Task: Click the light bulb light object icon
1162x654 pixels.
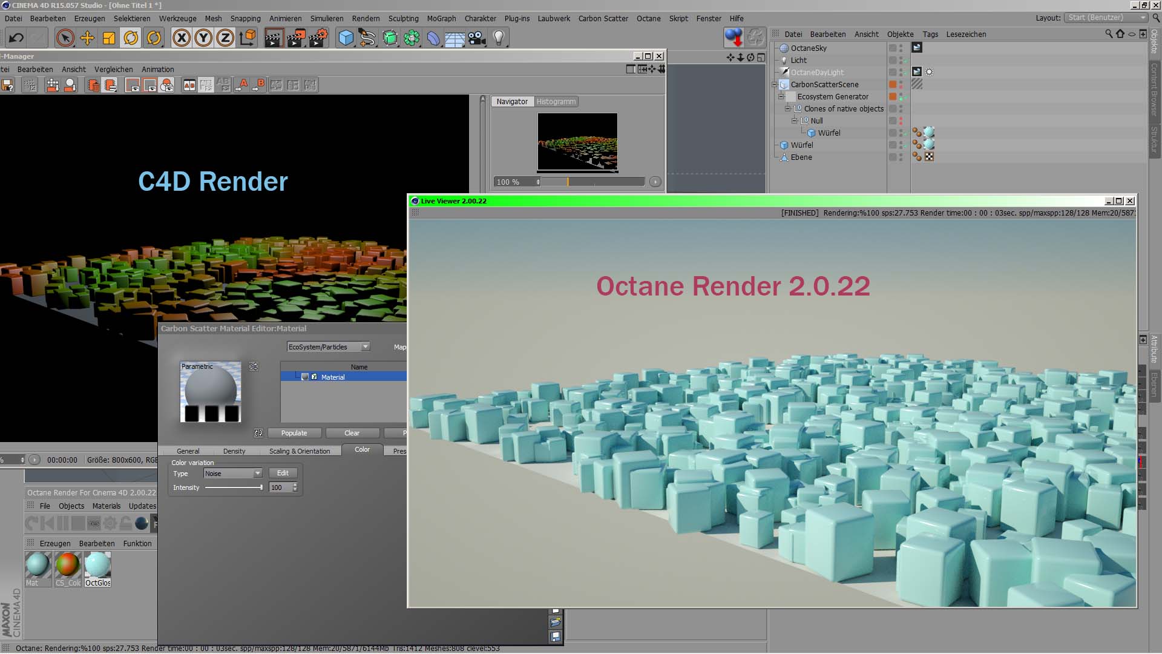Action: (499, 38)
